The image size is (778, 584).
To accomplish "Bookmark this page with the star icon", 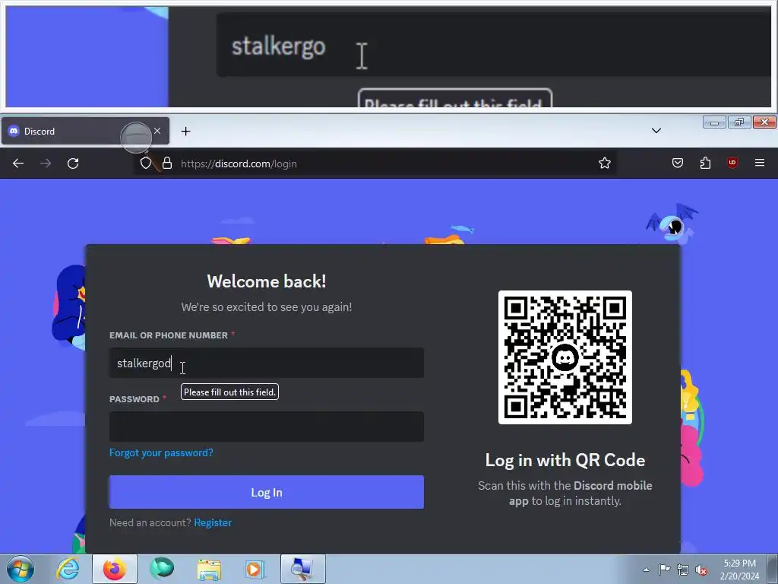I will [604, 163].
